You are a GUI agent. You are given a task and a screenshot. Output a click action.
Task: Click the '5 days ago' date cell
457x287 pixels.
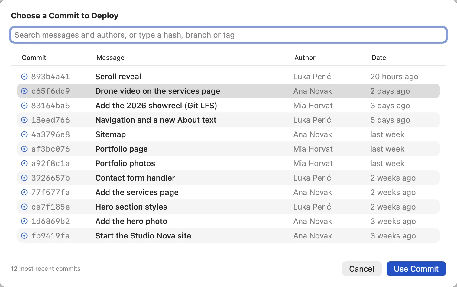coord(390,120)
